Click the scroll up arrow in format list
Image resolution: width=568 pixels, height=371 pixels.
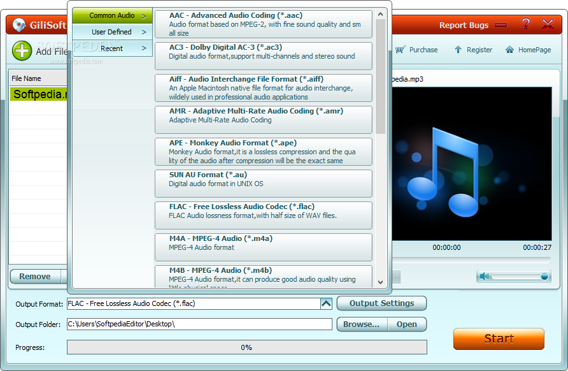coord(380,14)
